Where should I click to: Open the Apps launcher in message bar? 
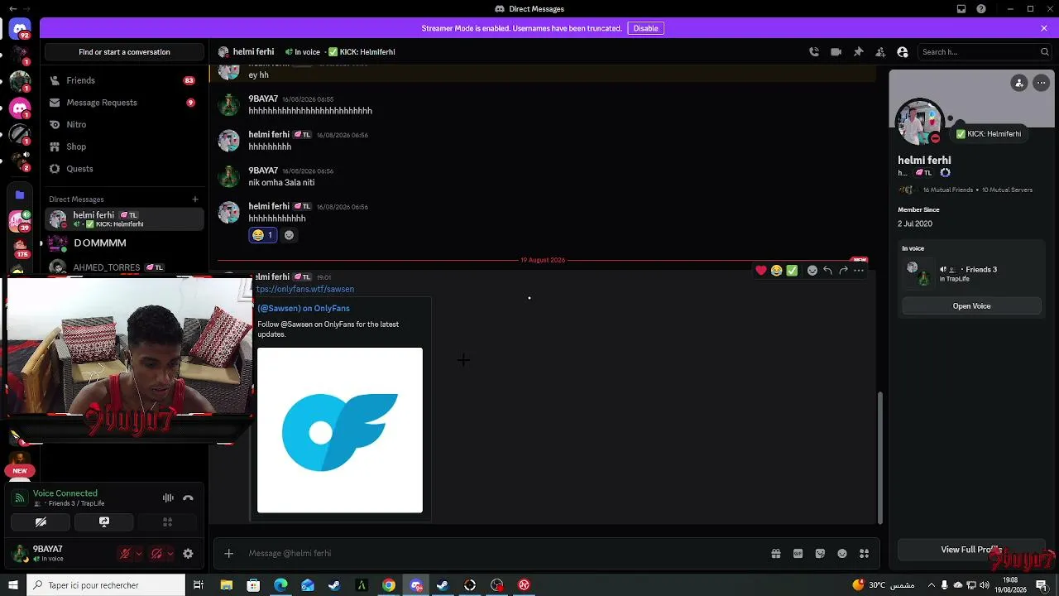pyautogui.click(x=865, y=554)
